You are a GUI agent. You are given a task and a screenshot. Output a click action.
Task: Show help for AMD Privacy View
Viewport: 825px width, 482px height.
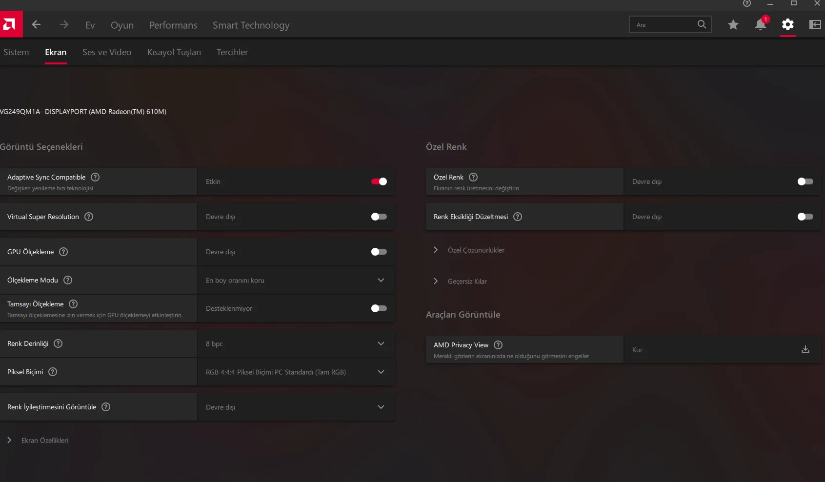coord(498,345)
